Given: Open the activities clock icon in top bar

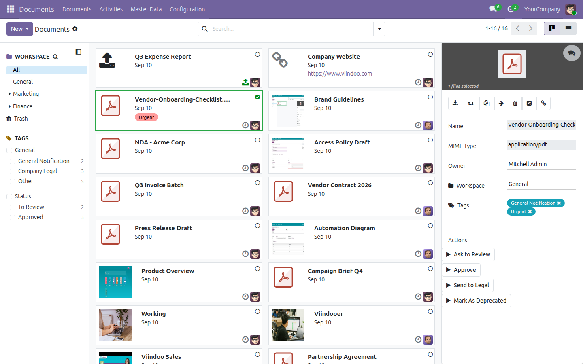Looking at the screenshot, I should pyautogui.click(x=511, y=9).
